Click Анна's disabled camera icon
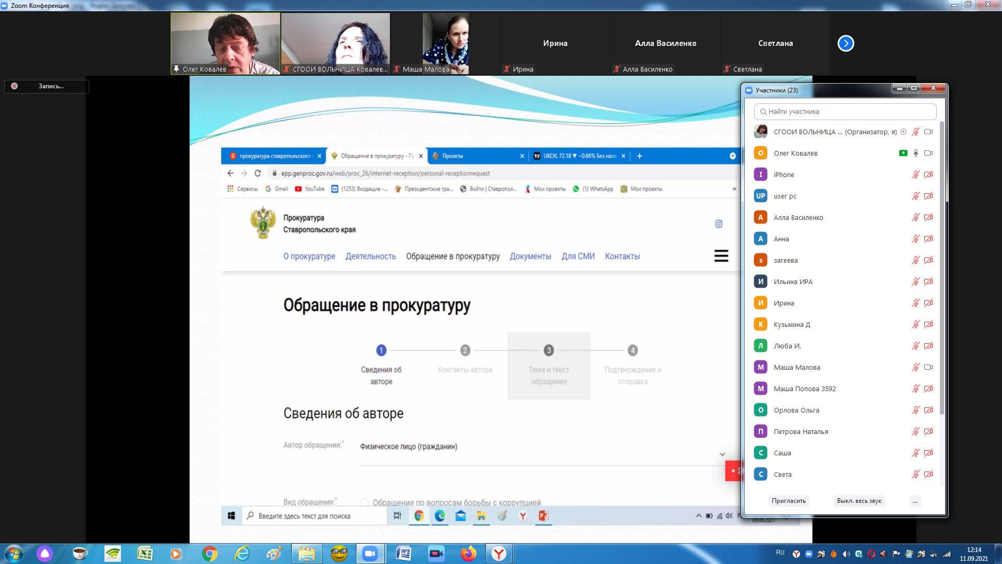Image resolution: width=1002 pixels, height=564 pixels. (928, 239)
